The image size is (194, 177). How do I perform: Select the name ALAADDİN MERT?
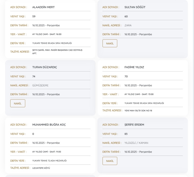(x=43, y=7)
